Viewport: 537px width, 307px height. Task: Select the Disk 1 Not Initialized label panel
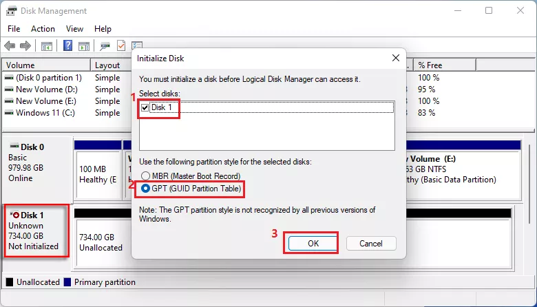click(x=36, y=231)
